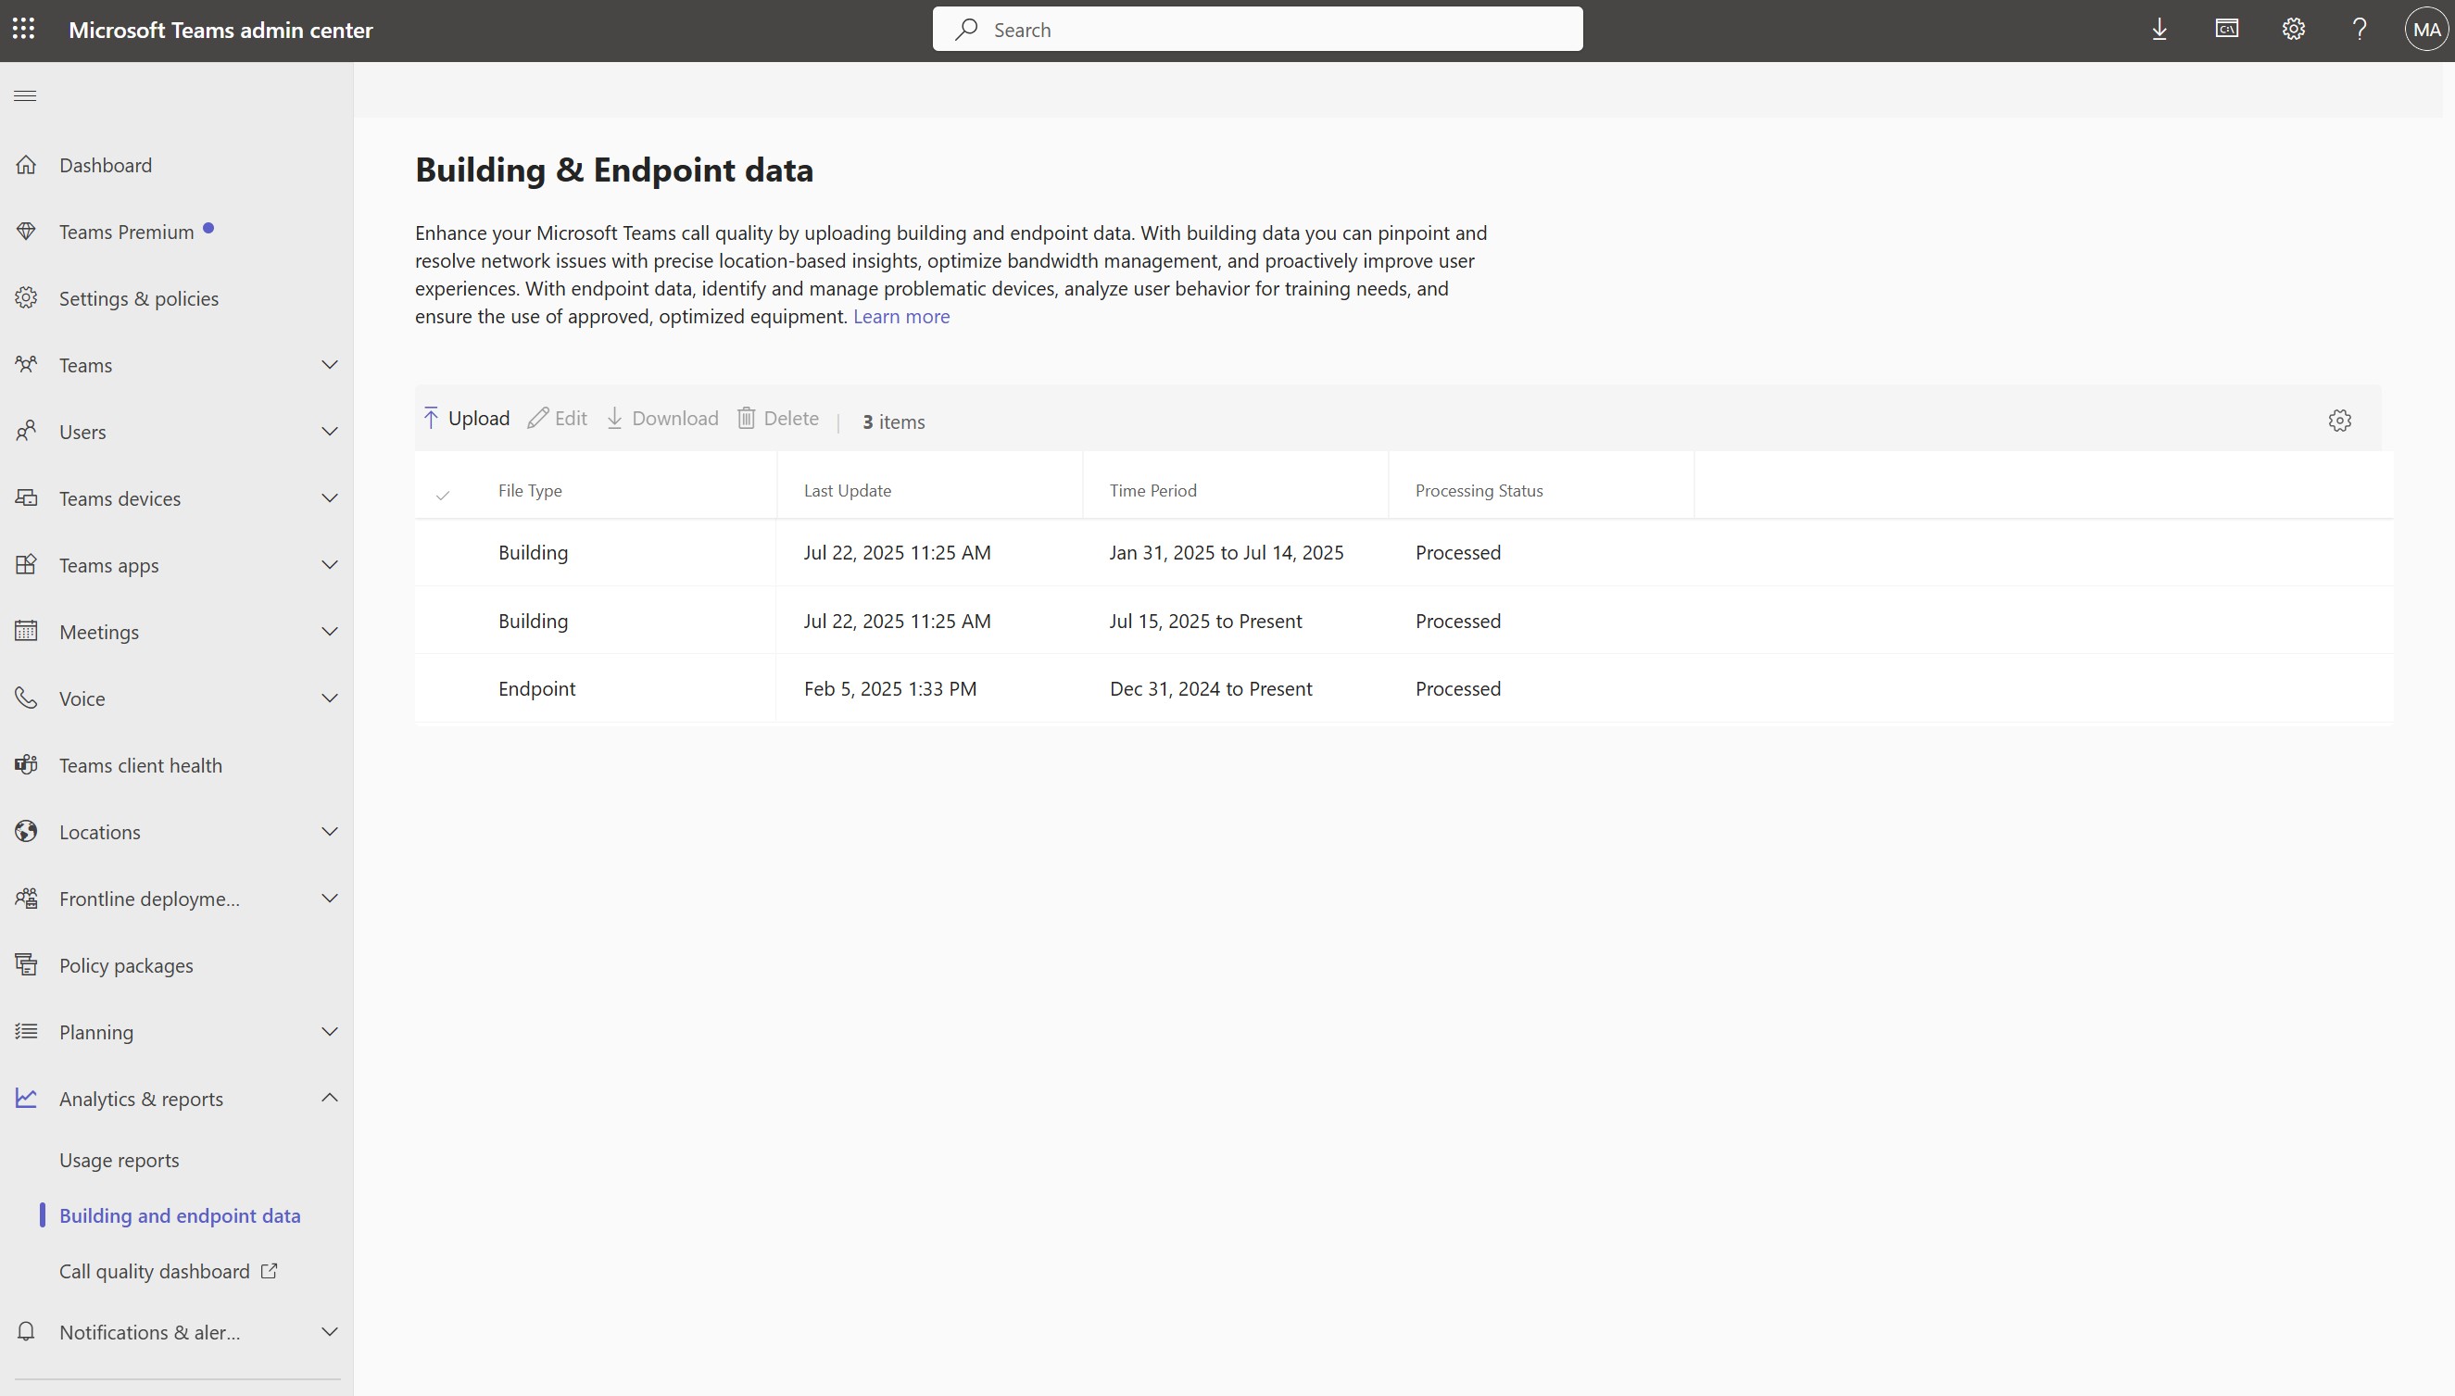Image resolution: width=2455 pixels, height=1396 pixels.
Task: Click the Upload button
Action: point(465,418)
